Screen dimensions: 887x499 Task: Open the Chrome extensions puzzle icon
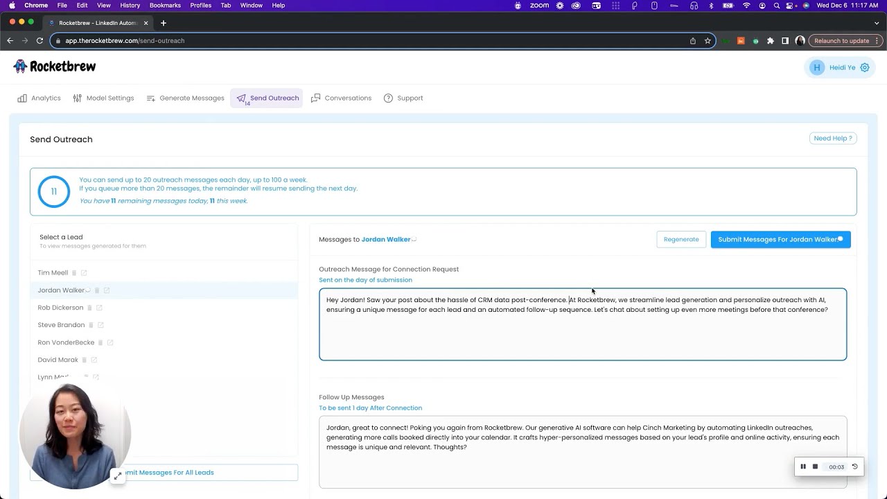[770, 41]
